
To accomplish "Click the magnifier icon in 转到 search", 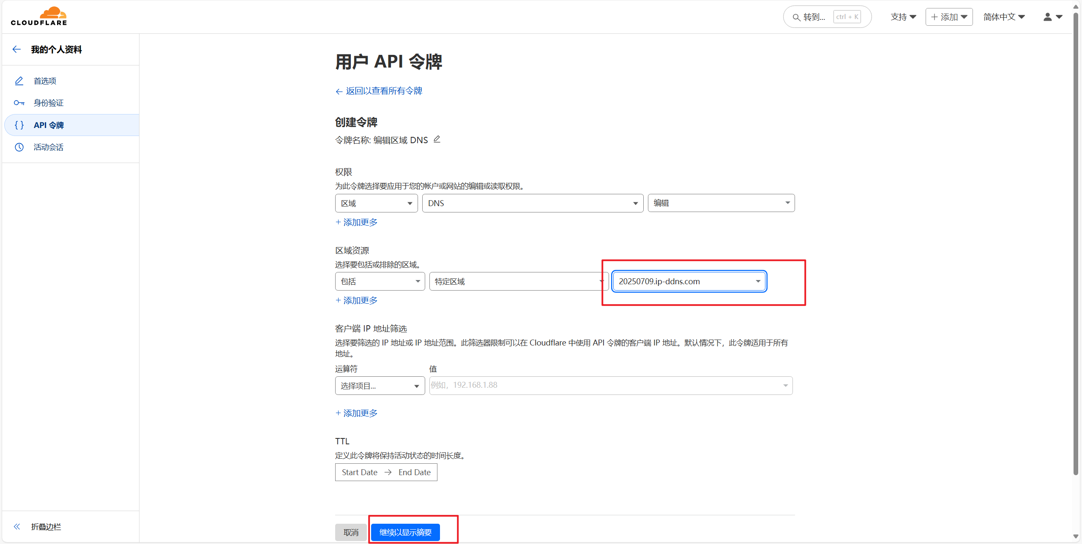I will coord(796,17).
